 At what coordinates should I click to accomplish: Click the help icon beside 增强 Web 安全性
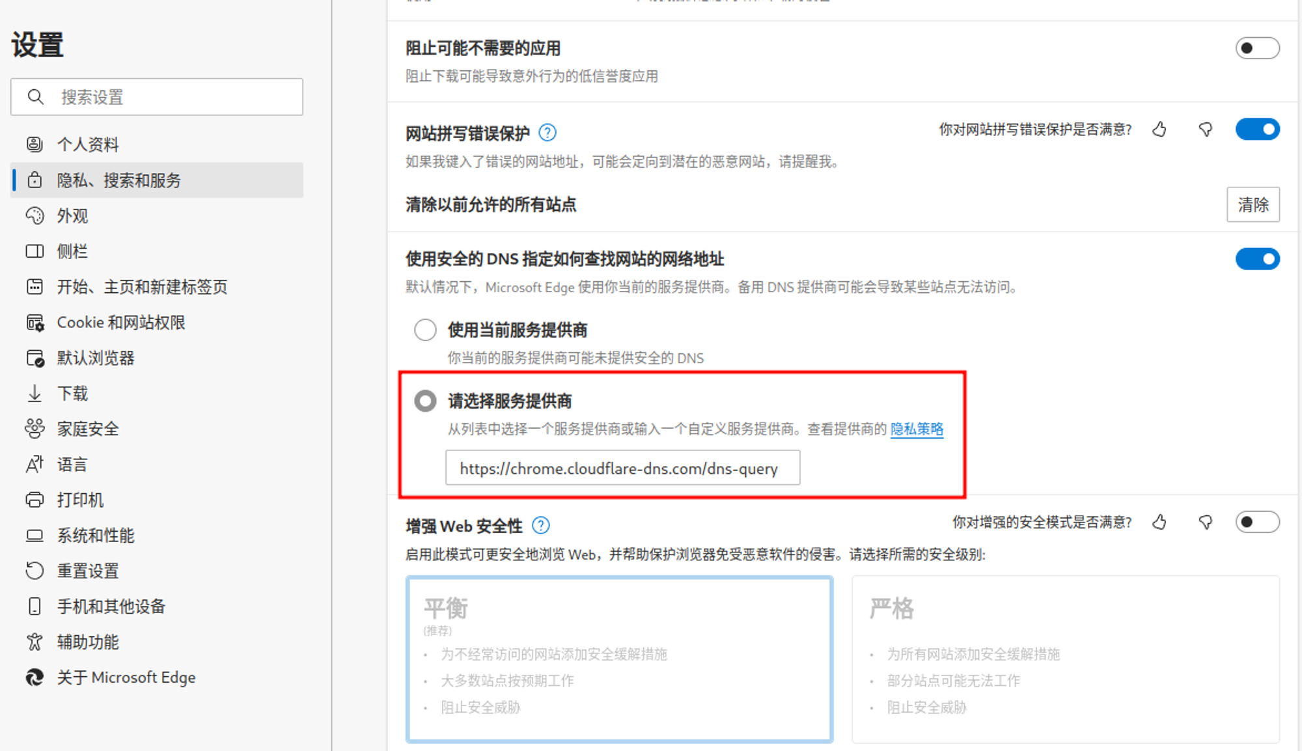(x=540, y=525)
